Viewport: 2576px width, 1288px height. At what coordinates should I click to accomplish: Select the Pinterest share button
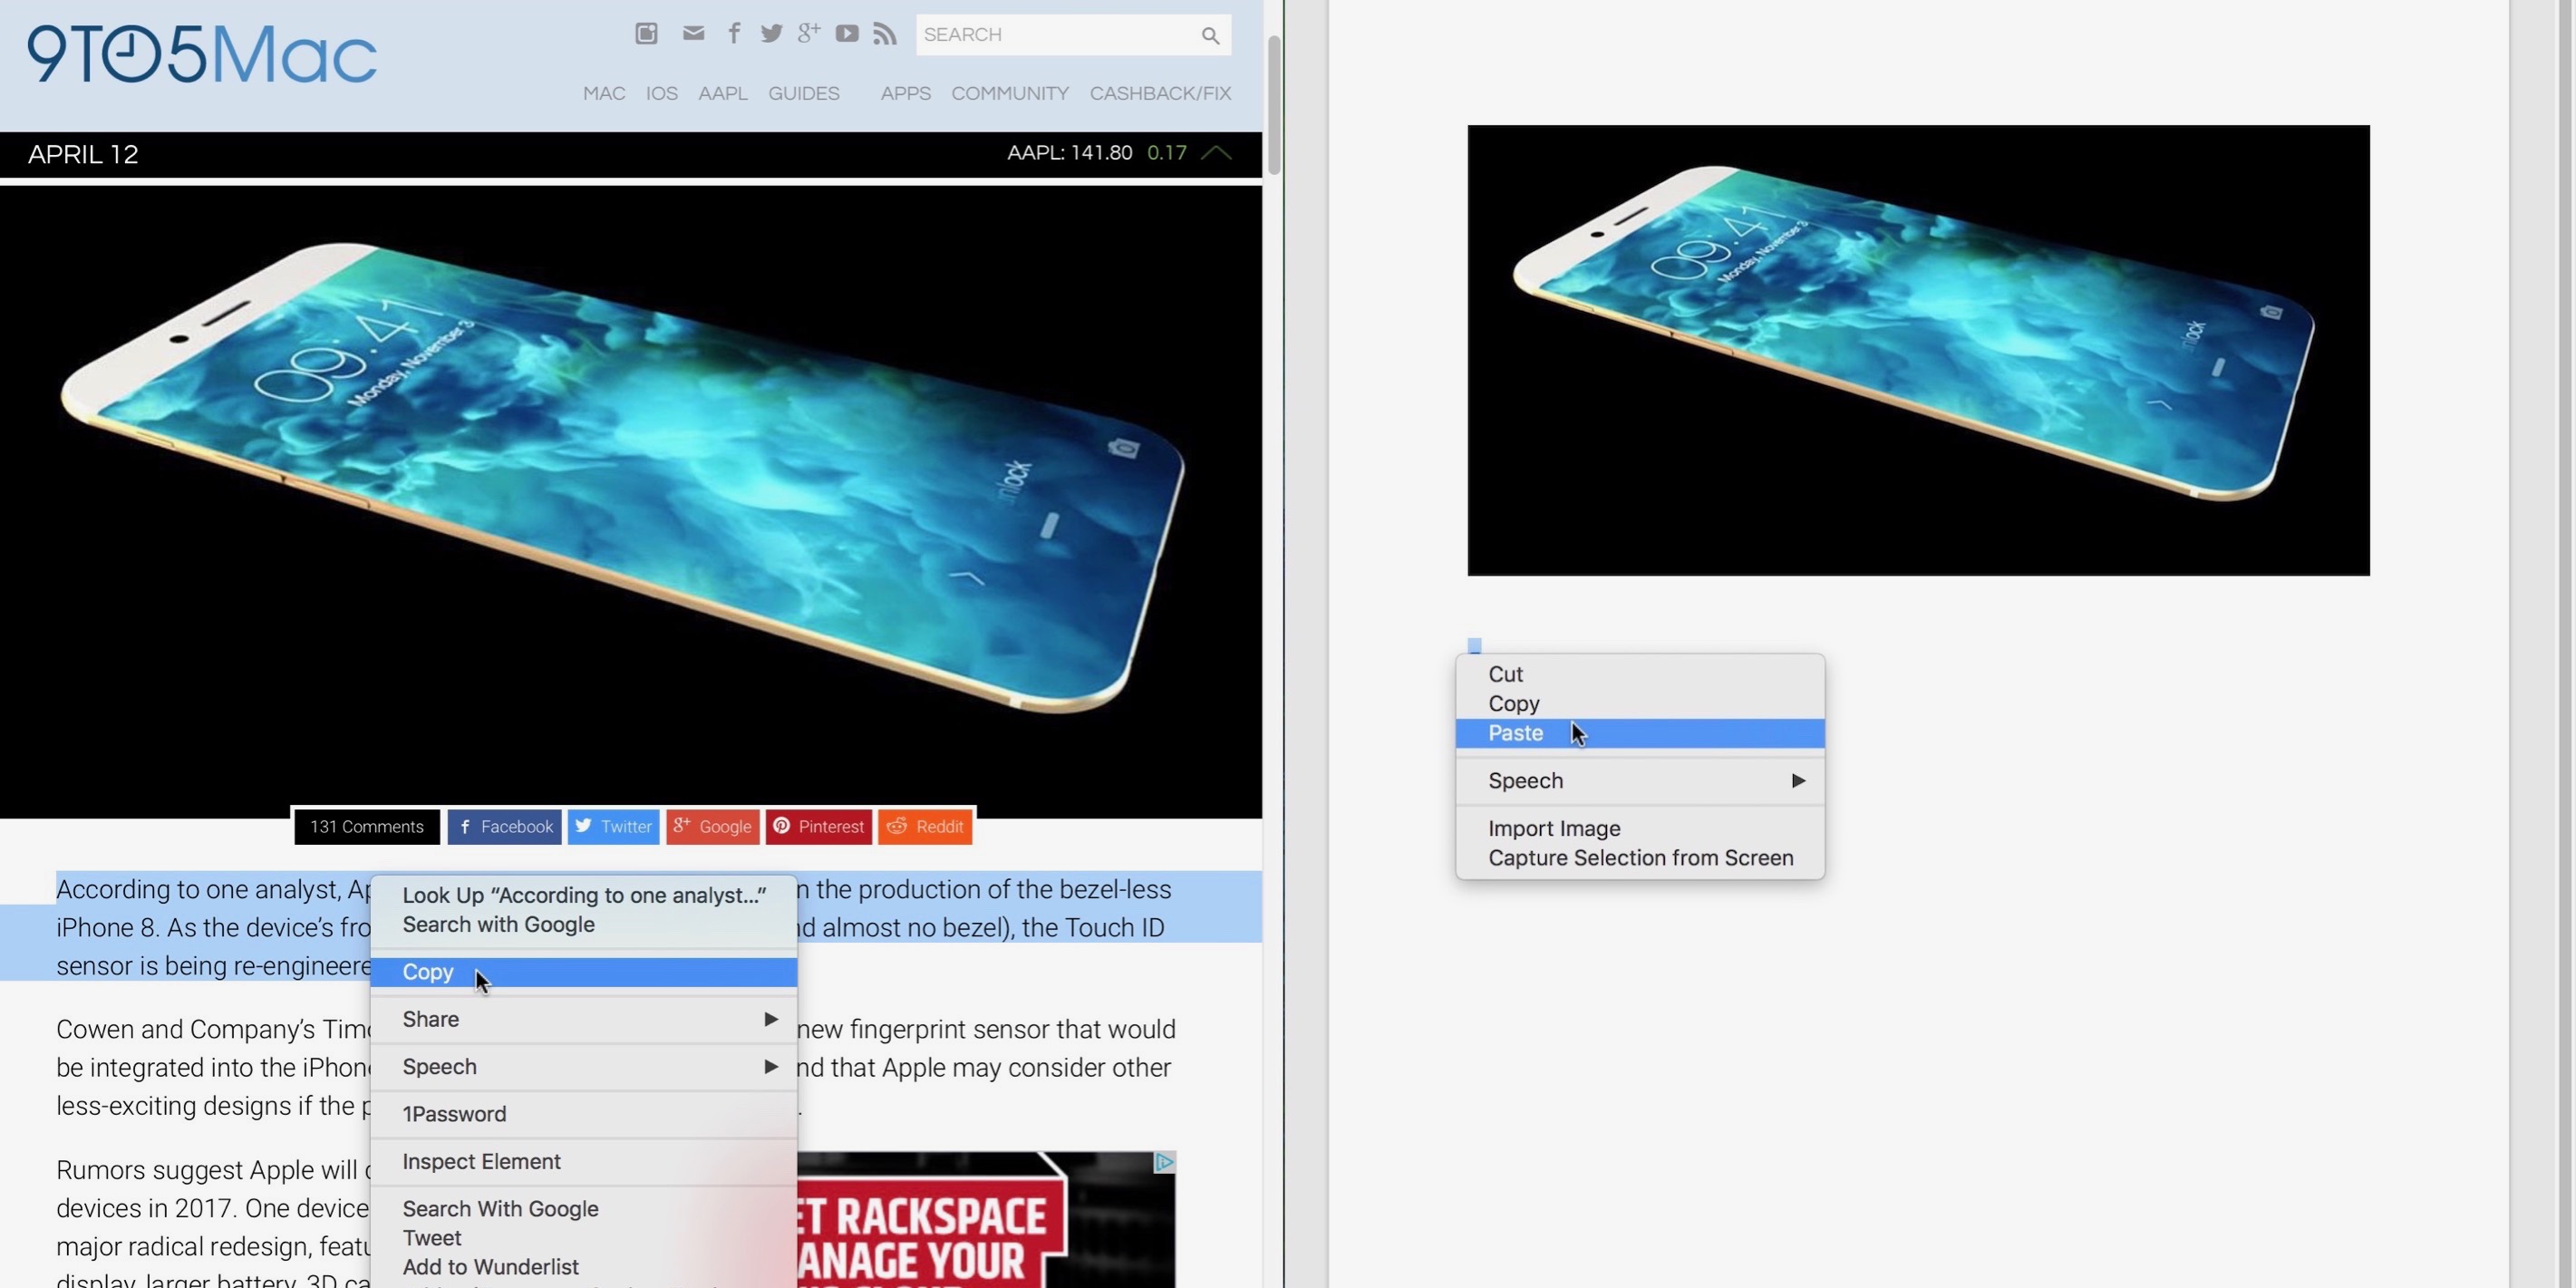818,825
